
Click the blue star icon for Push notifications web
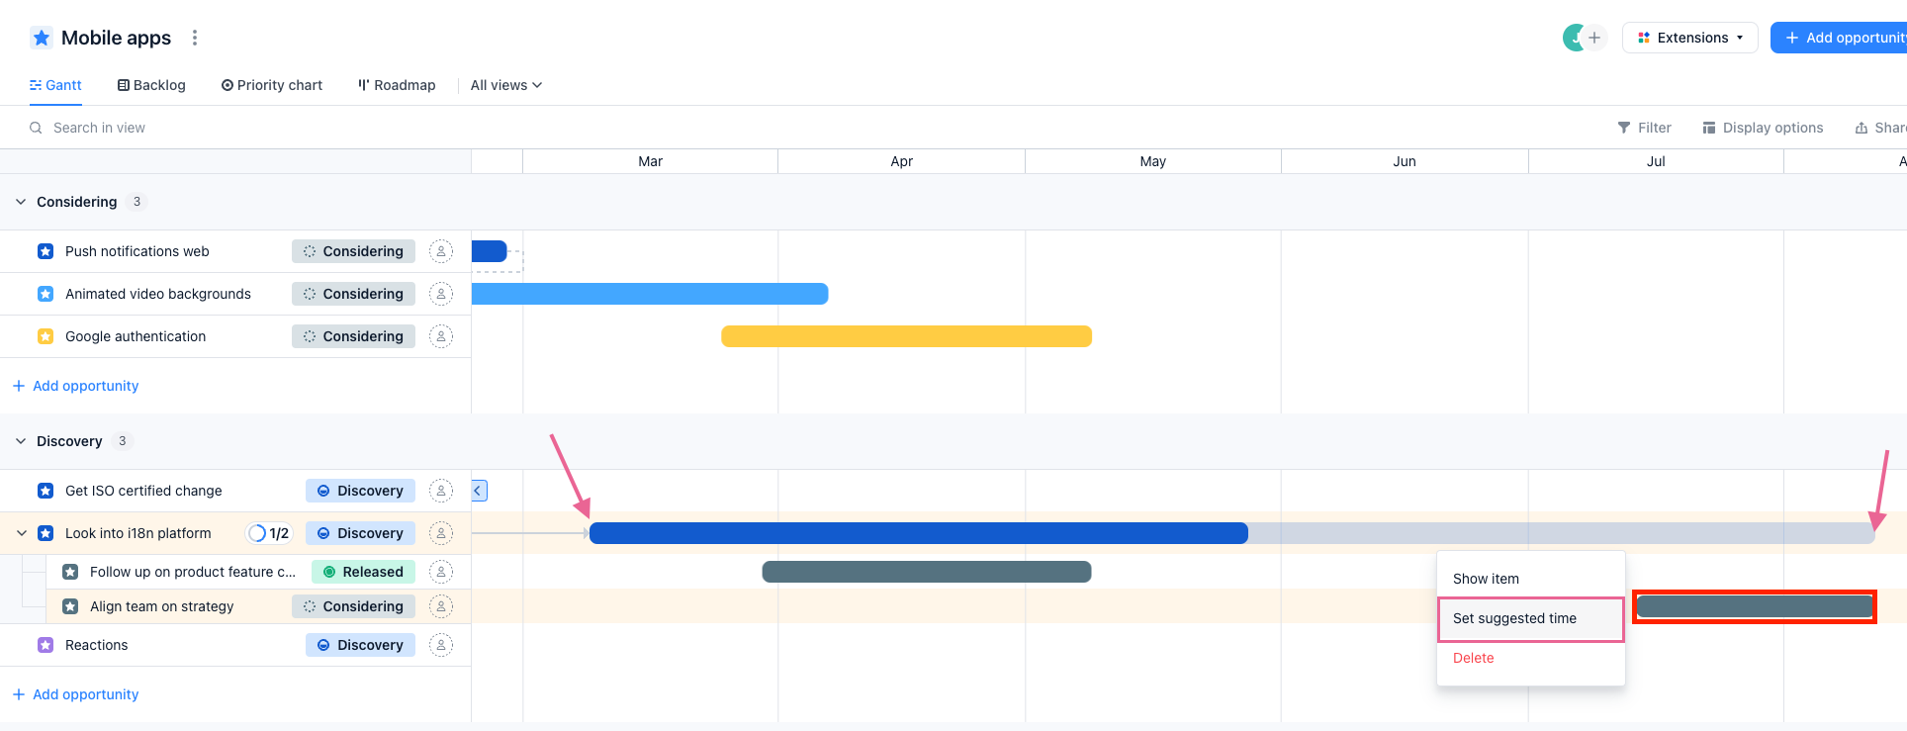coord(45,251)
